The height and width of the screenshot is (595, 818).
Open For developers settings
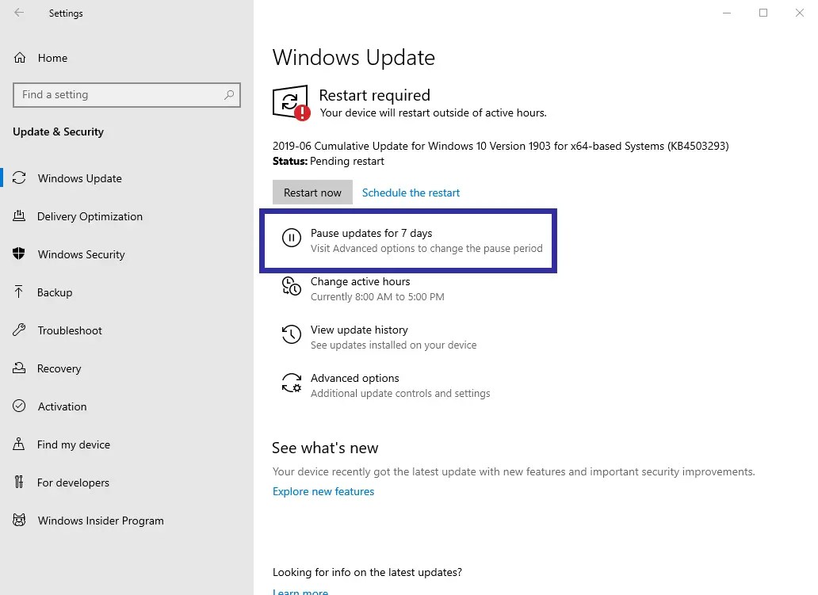pos(73,482)
